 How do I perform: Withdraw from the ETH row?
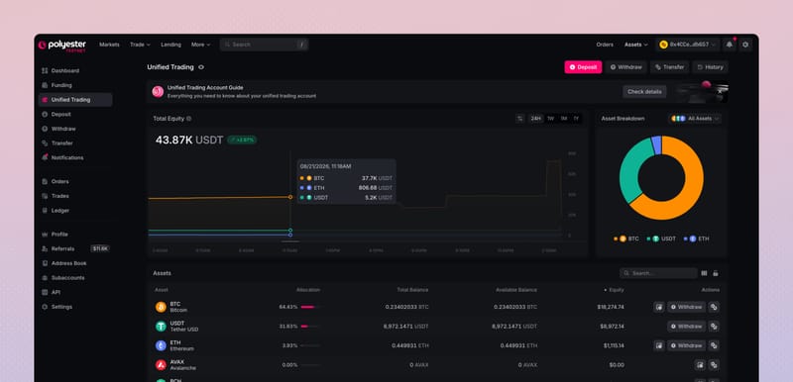pos(686,345)
